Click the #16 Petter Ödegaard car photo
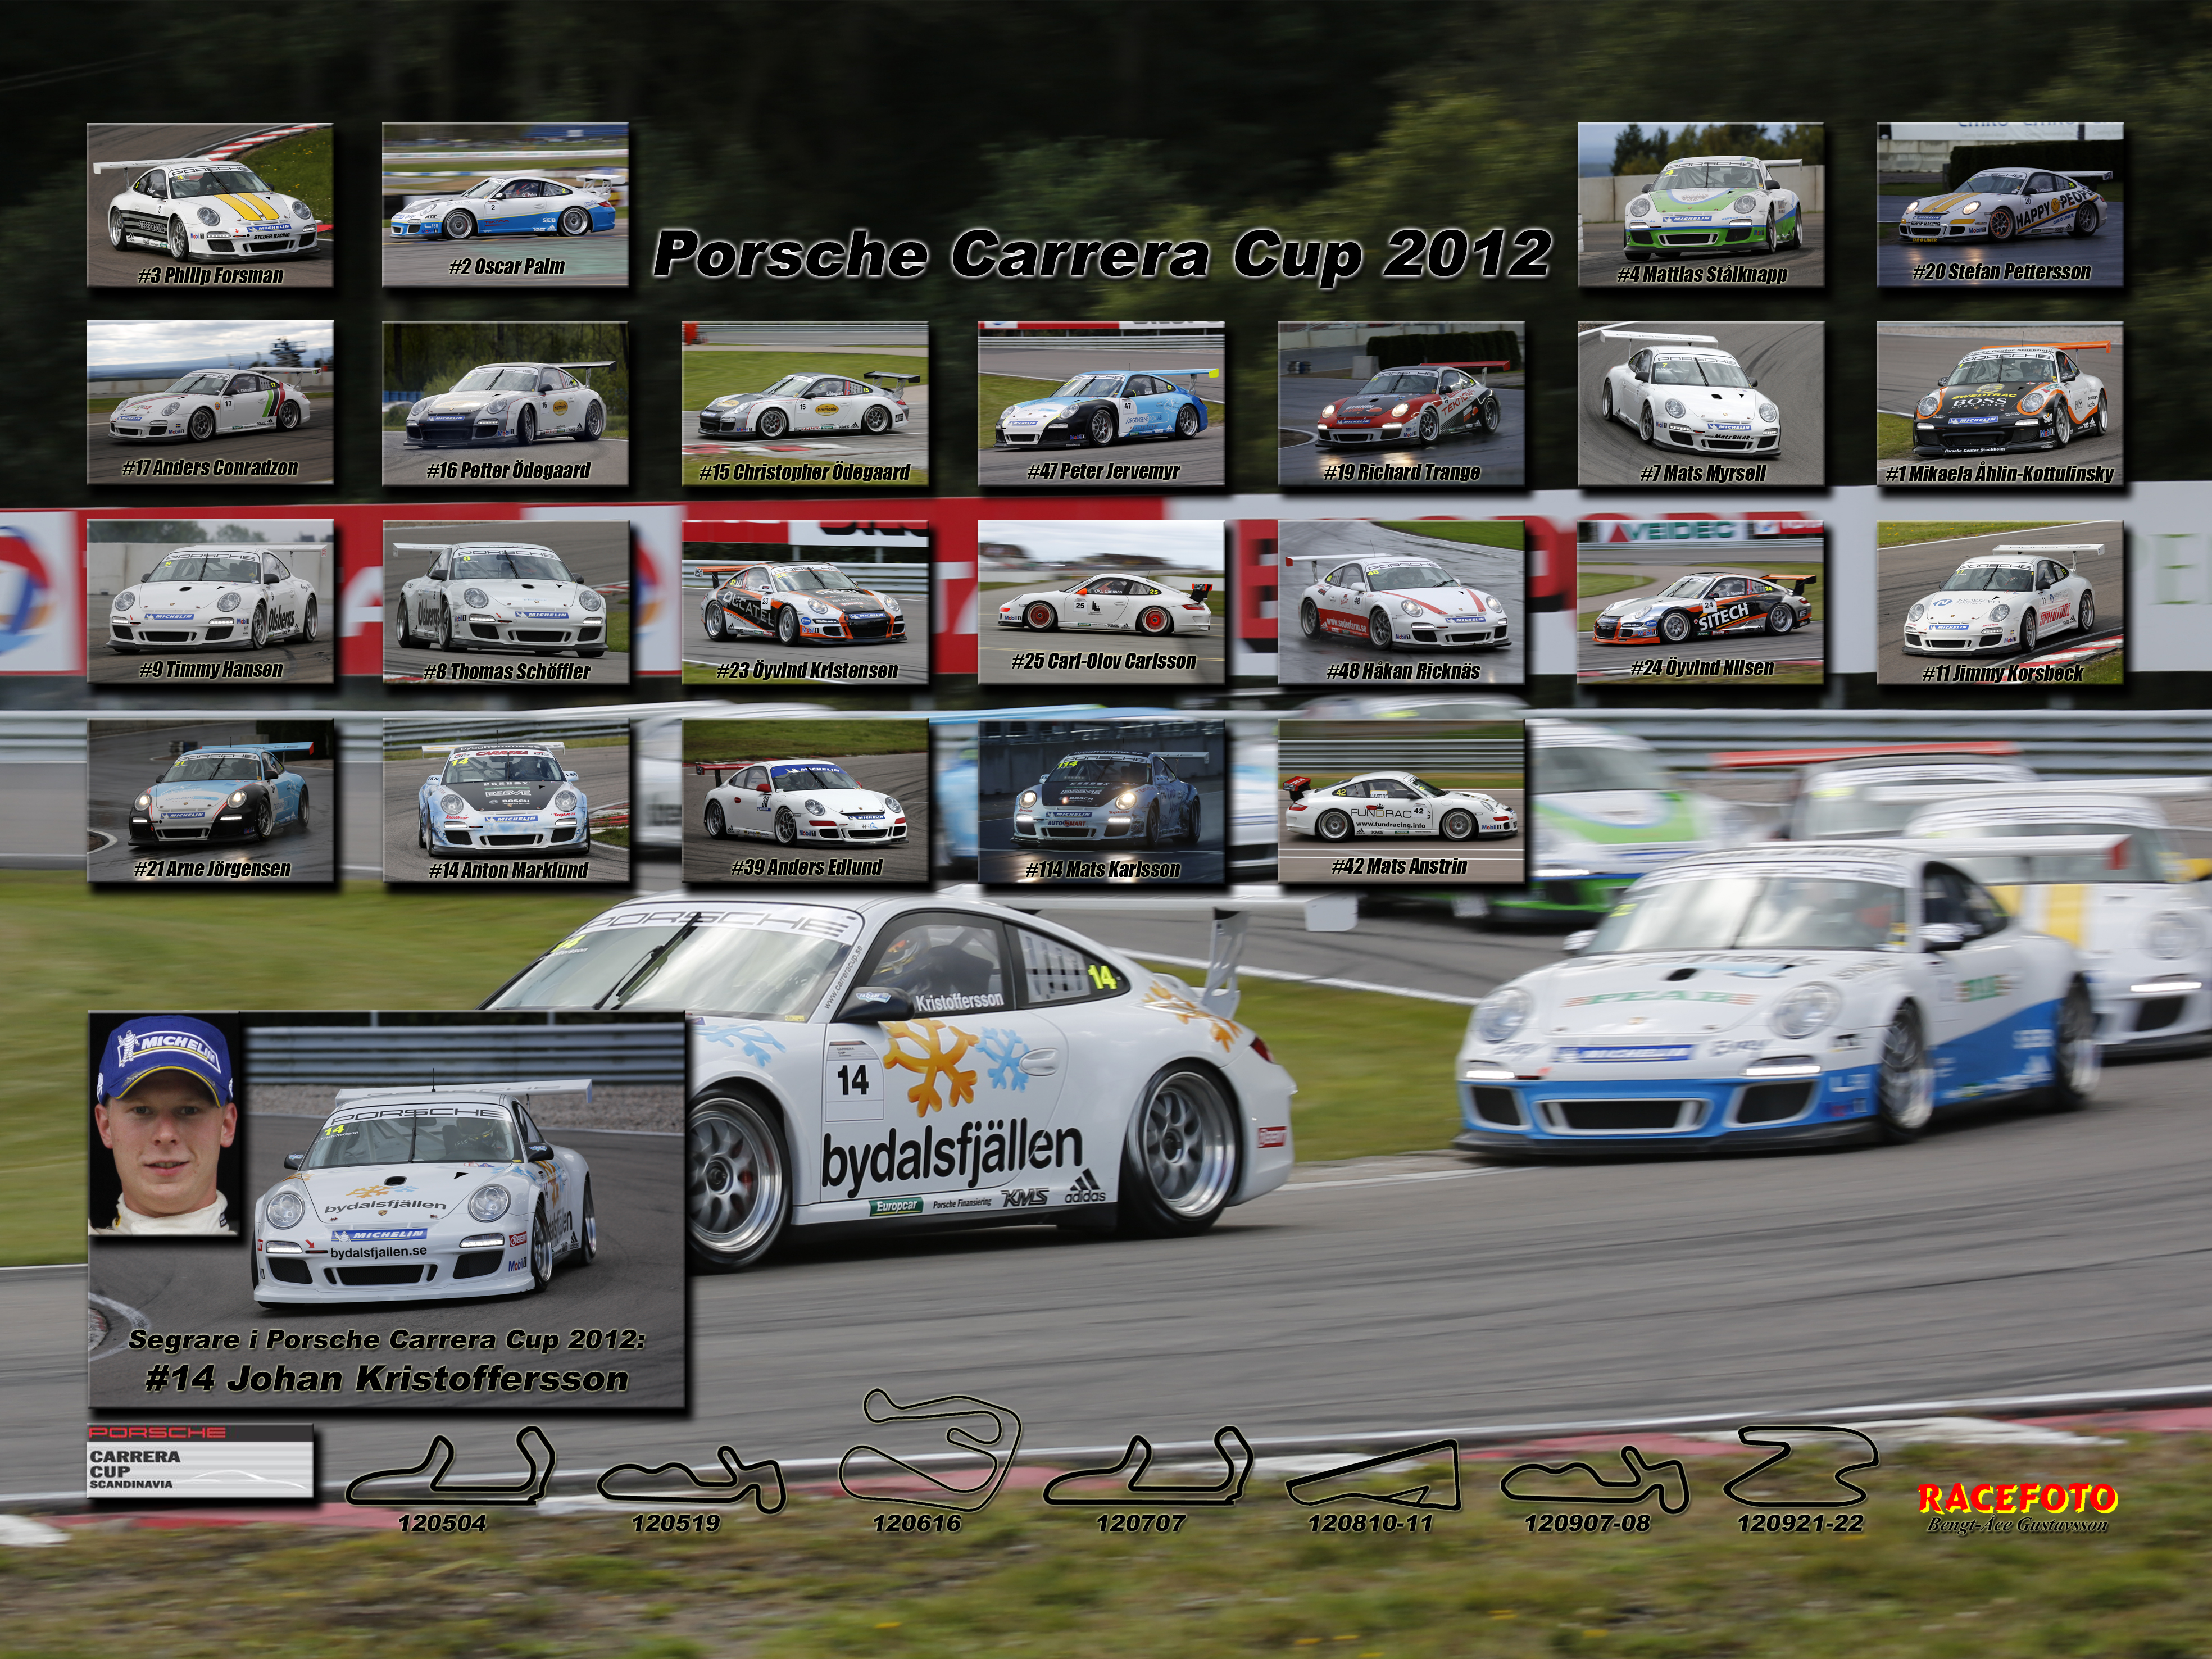The width and height of the screenshot is (2212, 1659). point(505,403)
